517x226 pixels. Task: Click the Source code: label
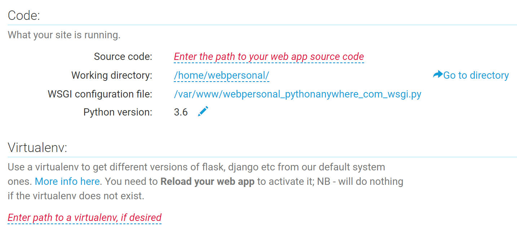pos(123,57)
